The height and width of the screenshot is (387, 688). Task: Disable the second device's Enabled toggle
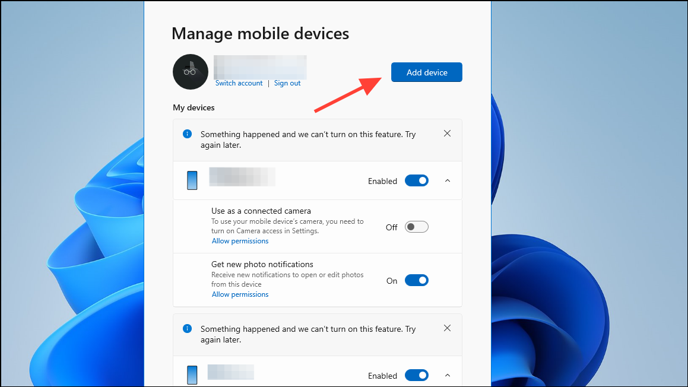pos(416,375)
